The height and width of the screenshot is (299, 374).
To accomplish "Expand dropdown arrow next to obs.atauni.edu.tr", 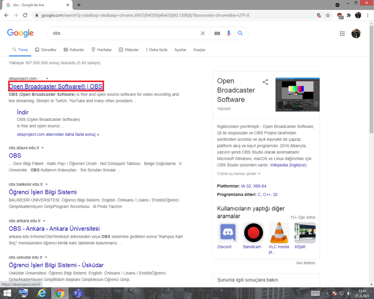I will coord(43,148).
